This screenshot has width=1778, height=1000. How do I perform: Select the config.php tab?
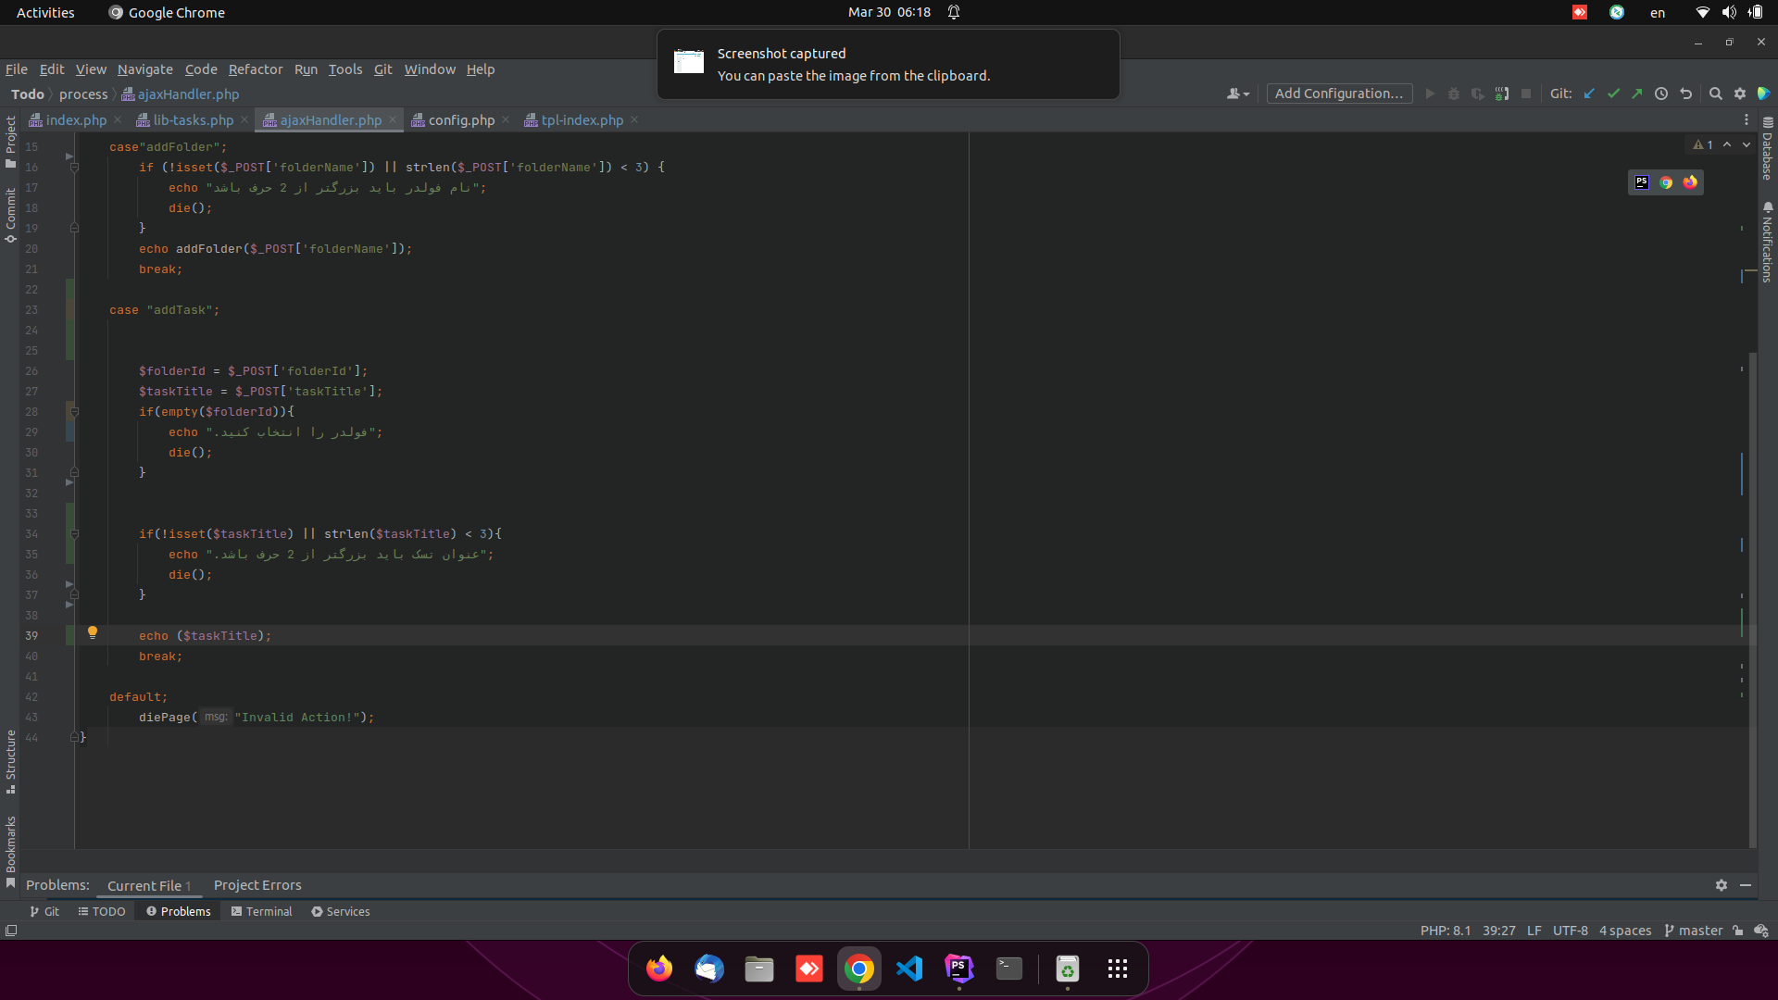coord(460,119)
